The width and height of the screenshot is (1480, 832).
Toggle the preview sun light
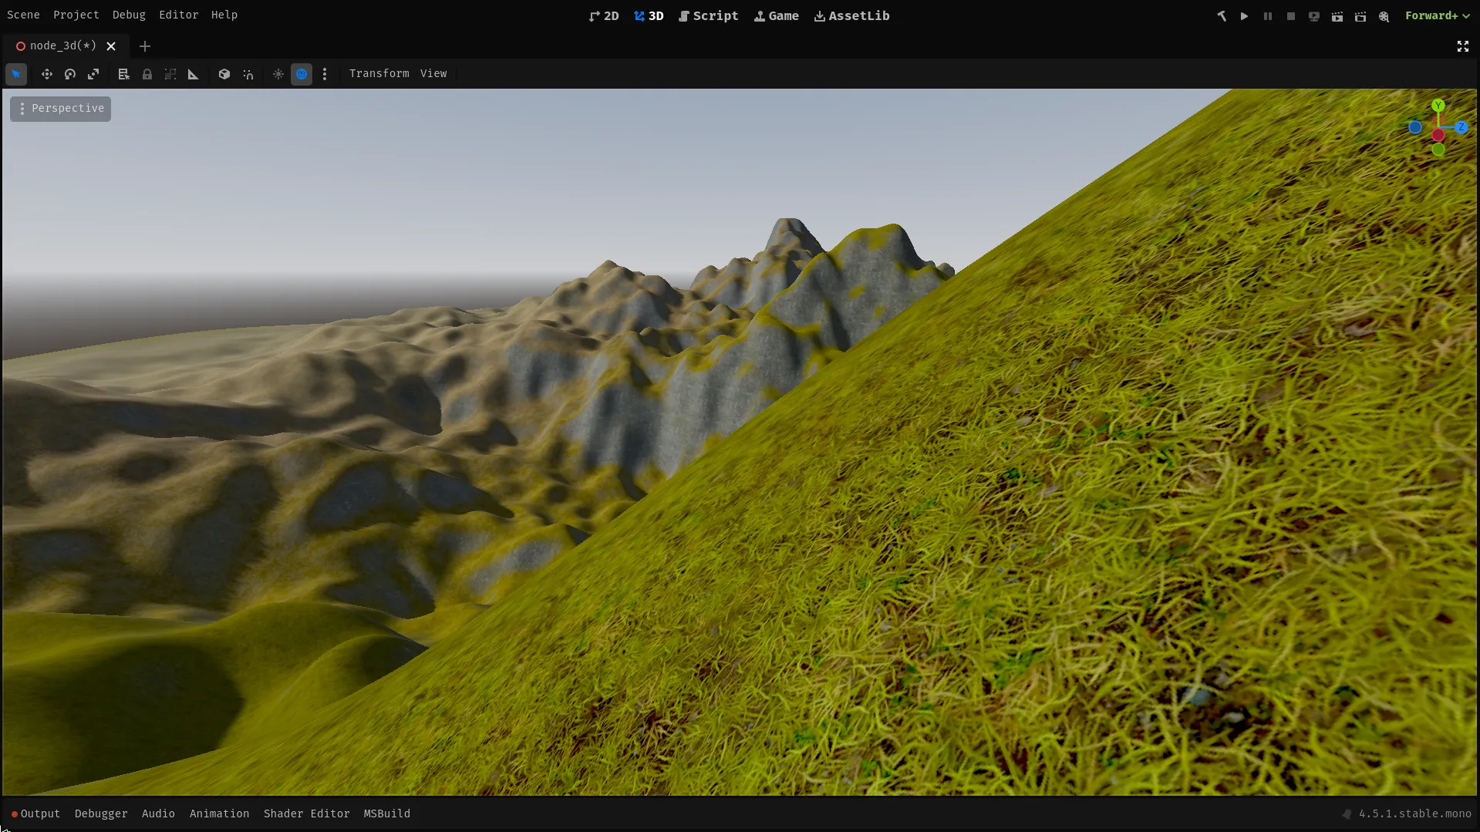pyautogui.click(x=278, y=74)
